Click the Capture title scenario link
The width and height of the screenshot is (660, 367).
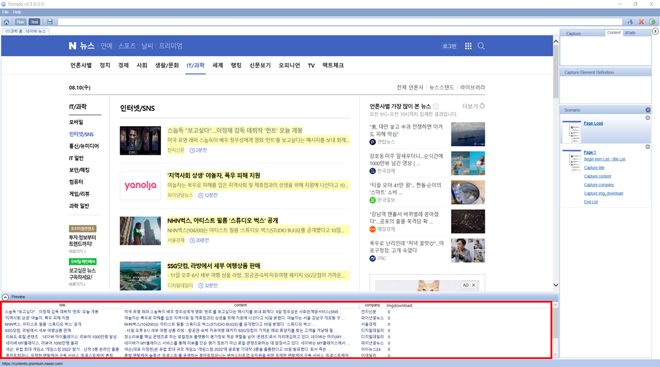click(594, 168)
